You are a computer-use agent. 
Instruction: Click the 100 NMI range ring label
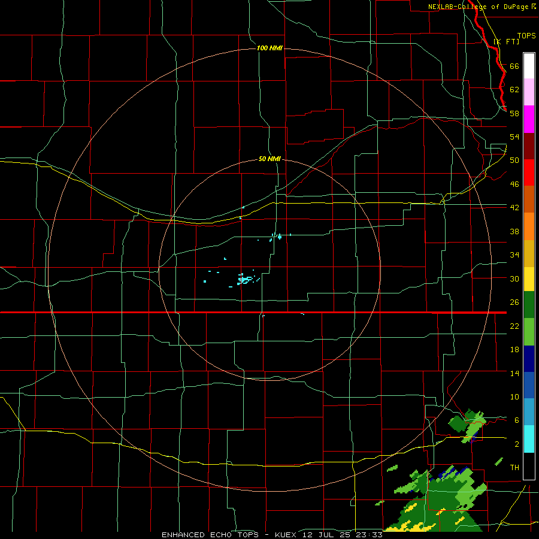(269, 48)
